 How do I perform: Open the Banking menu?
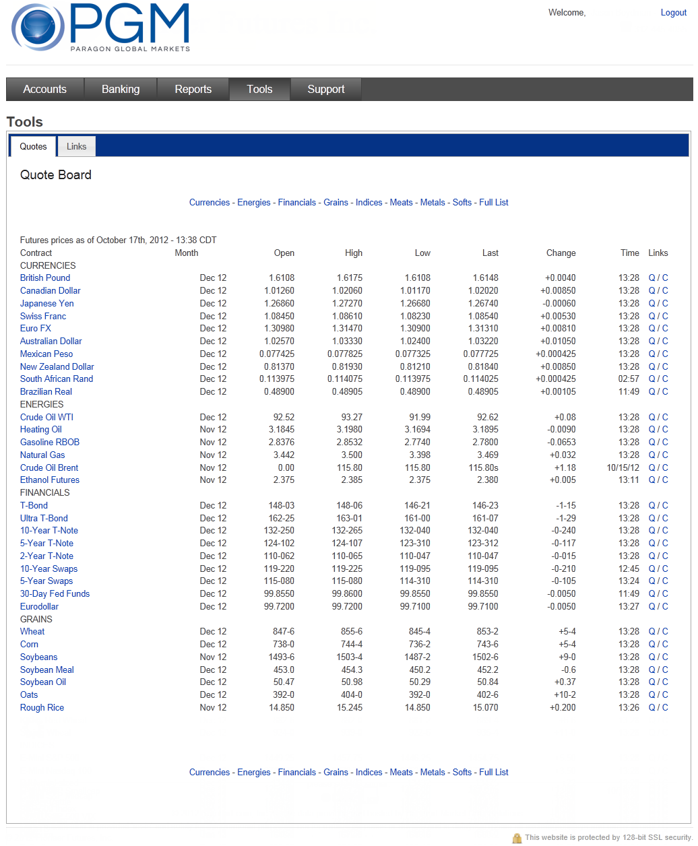point(121,89)
